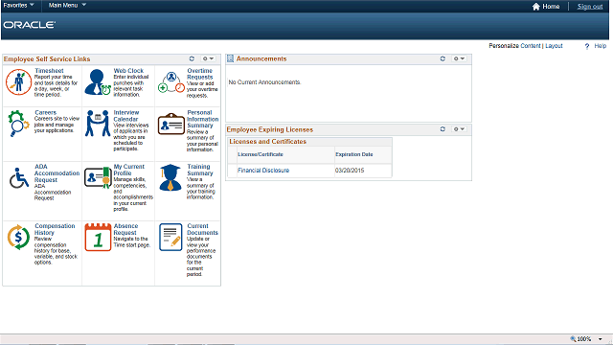
Task: Open the My Current Profile link
Action: [x=129, y=170]
